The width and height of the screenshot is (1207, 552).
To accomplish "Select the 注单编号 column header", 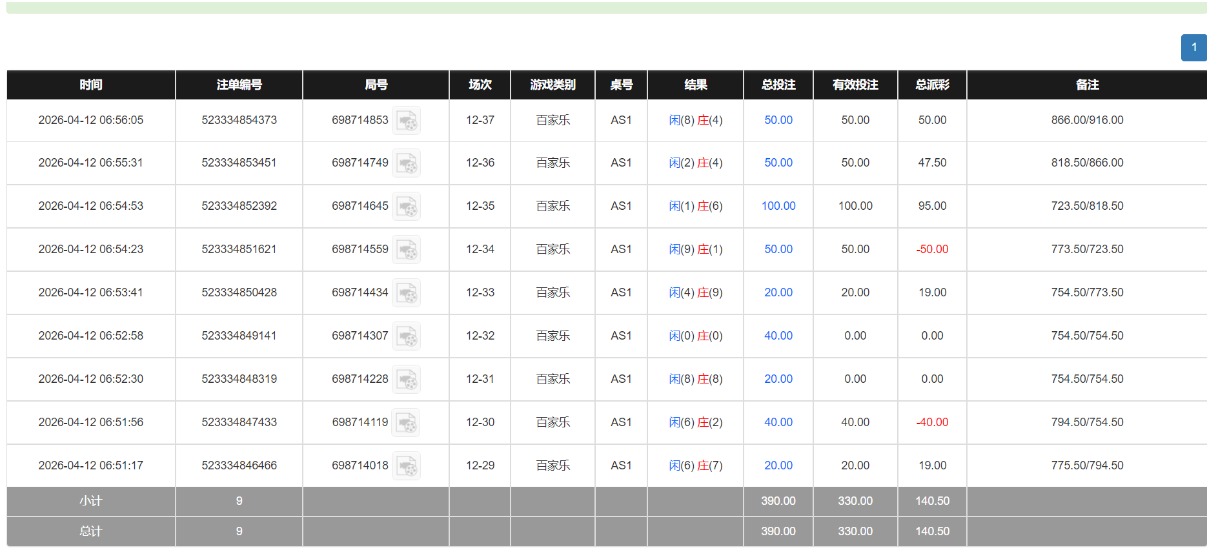I will 239,85.
